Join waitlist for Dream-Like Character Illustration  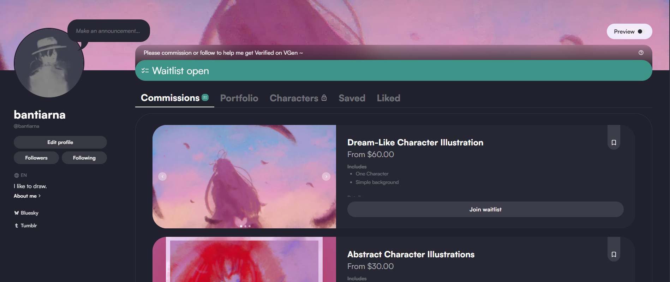(x=485, y=209)
